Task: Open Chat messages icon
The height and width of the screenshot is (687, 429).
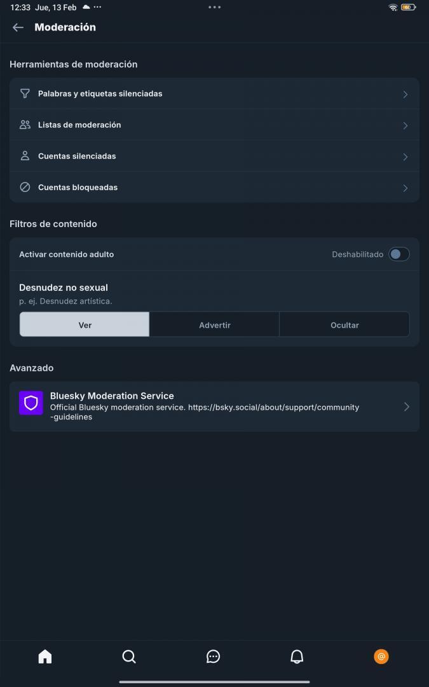Action: [x=214, y=656]
